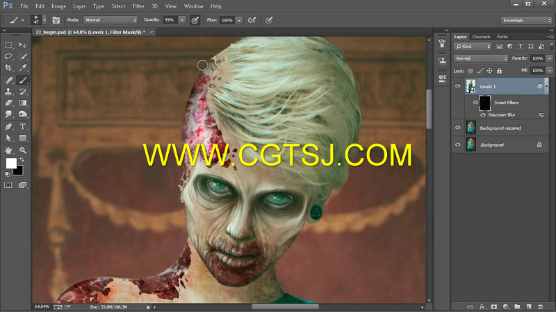Viewport: 556px width, 312px height.
Task: Open the Essentials workspace dropdown
Action: click(x=527, y=20)
